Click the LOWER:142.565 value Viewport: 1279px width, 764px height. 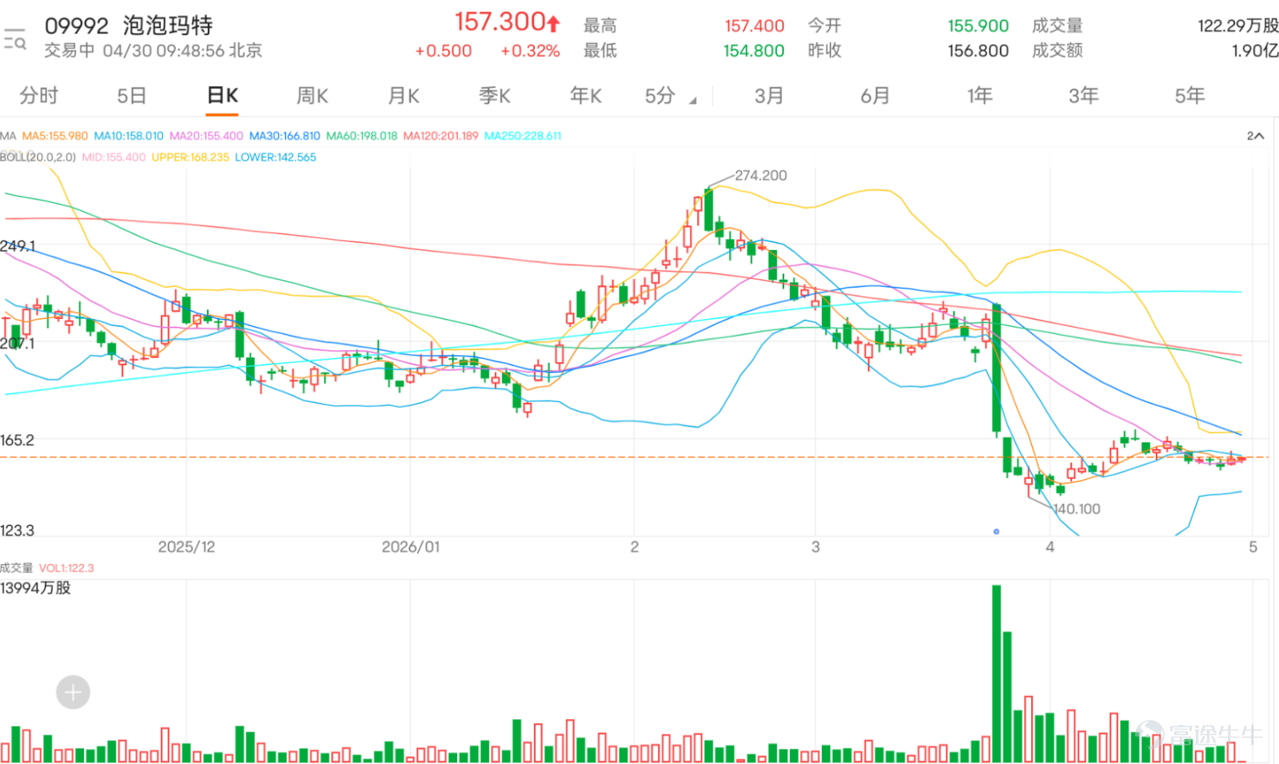pos(276,157)
